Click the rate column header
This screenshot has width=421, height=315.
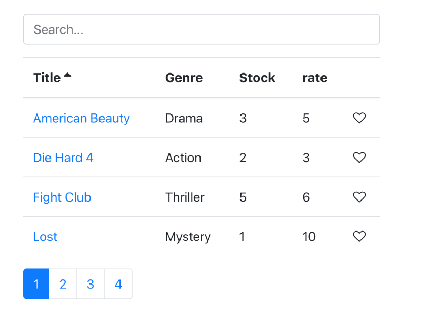(x=314, y=77)
